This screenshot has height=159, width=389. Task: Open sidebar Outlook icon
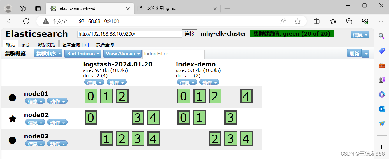pyautogui.click(x=382, y=109)
